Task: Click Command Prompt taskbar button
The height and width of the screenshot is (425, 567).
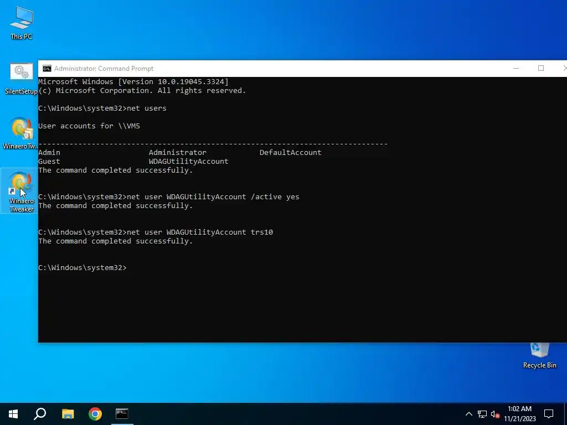Action: point(122,414)
